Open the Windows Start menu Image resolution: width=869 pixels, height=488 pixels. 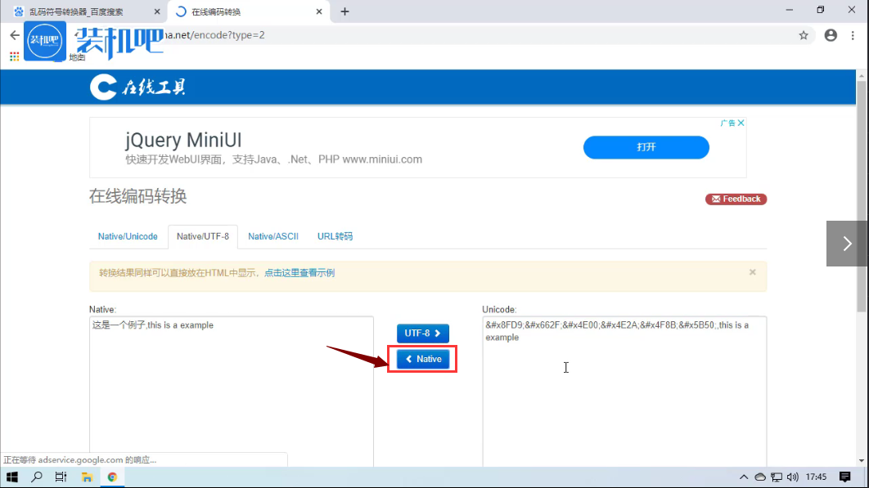(x=12, y=477)
